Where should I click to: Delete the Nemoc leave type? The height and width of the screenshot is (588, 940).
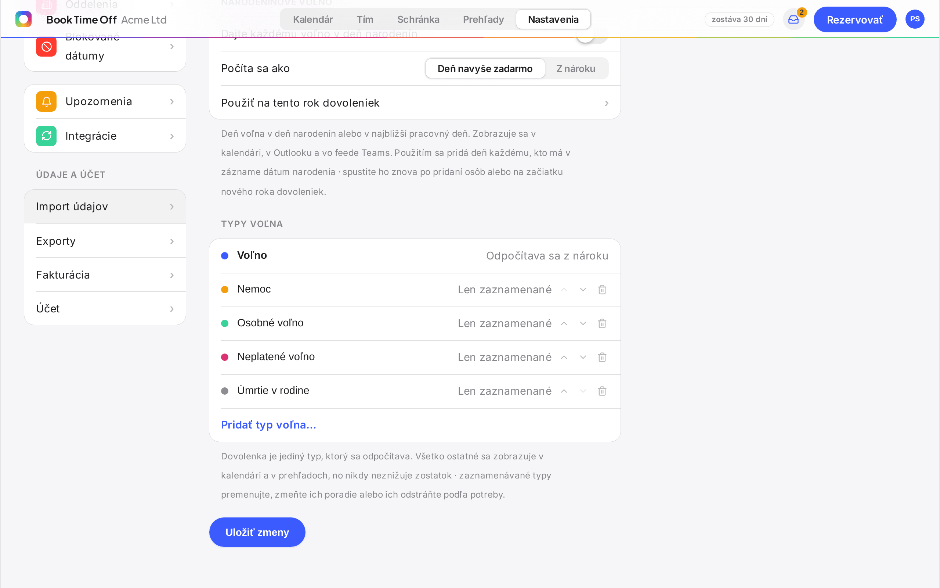(x=602, y=290)
